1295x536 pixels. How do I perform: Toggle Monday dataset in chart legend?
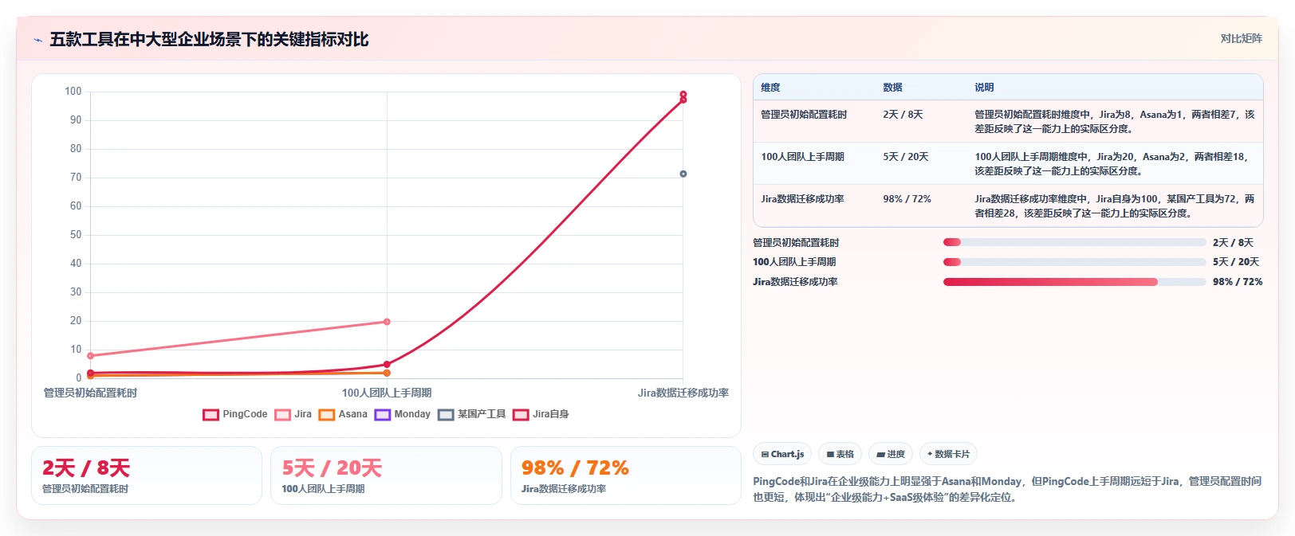[x=402, y=414]
